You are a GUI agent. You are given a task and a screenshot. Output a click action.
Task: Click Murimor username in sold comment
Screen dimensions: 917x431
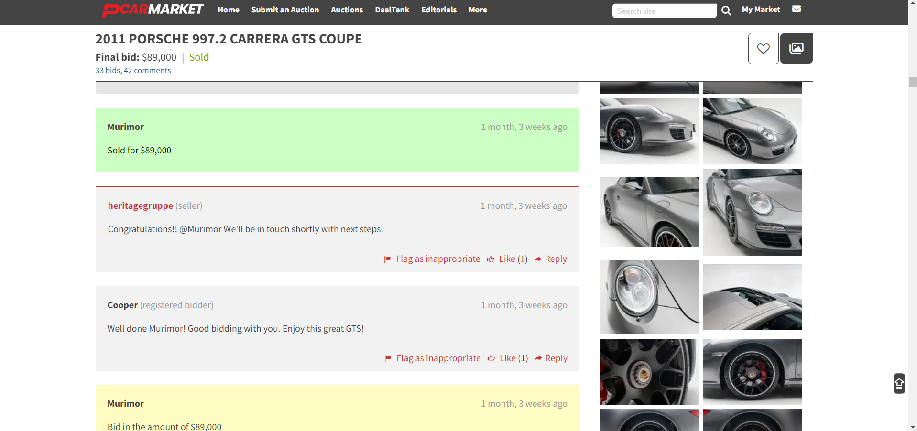[125, 127]
